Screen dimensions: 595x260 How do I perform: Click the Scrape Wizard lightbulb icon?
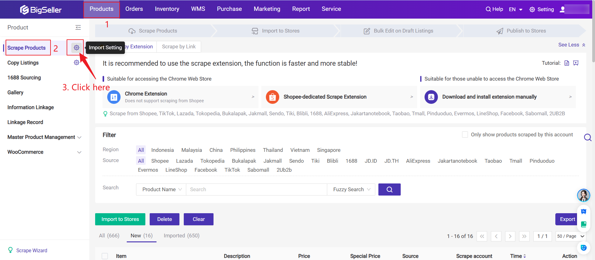tap(11, 250)
